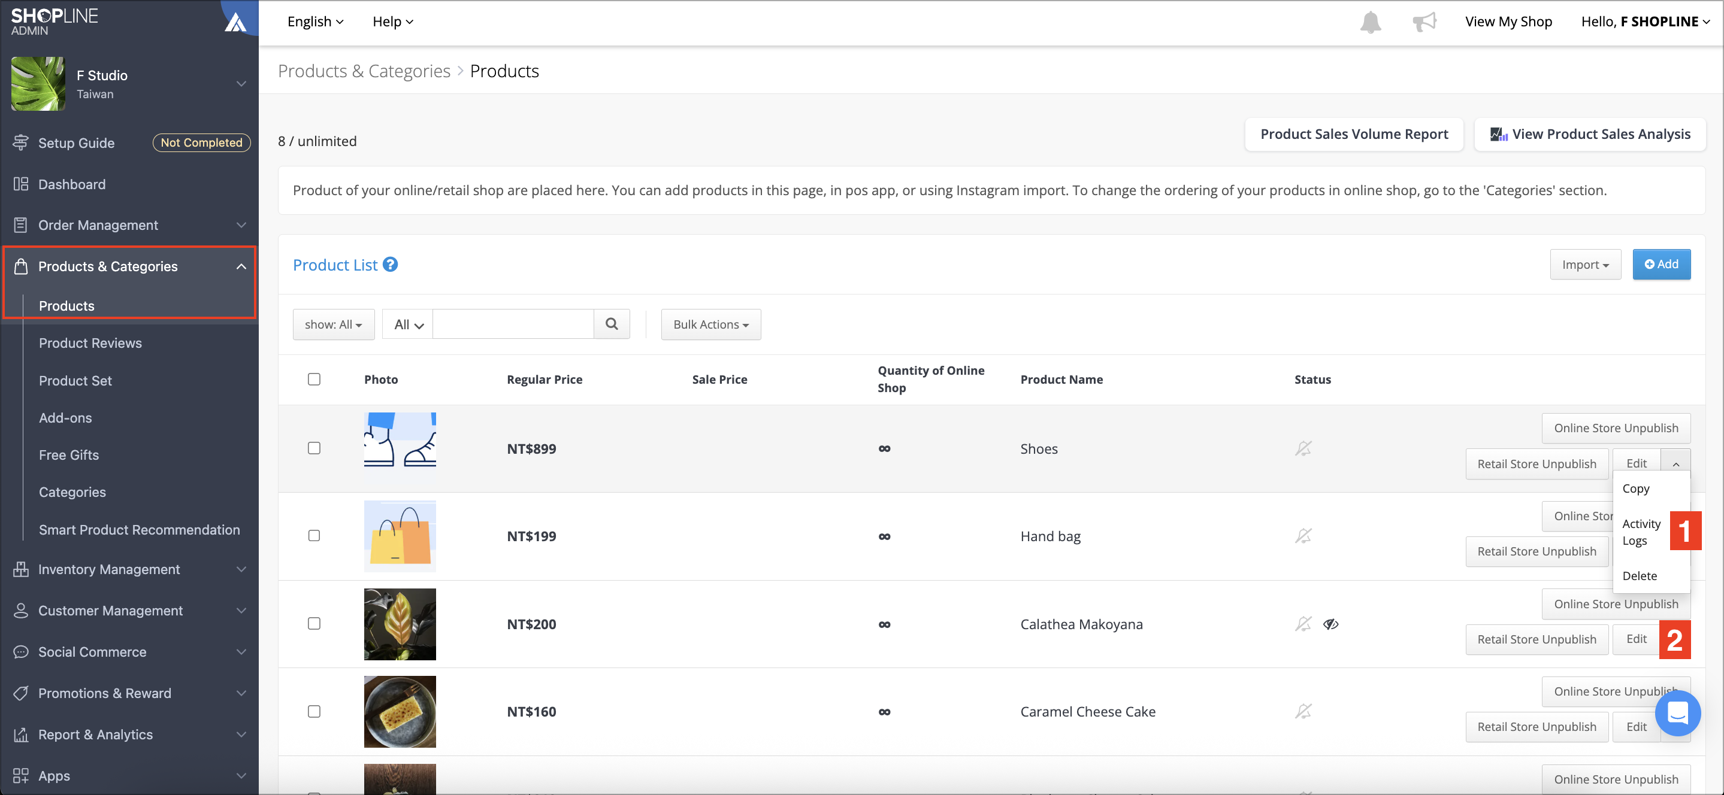Open Product Set in the sidebar
This screenshot has width=1724, height=795.
click(x=75, y=381)
